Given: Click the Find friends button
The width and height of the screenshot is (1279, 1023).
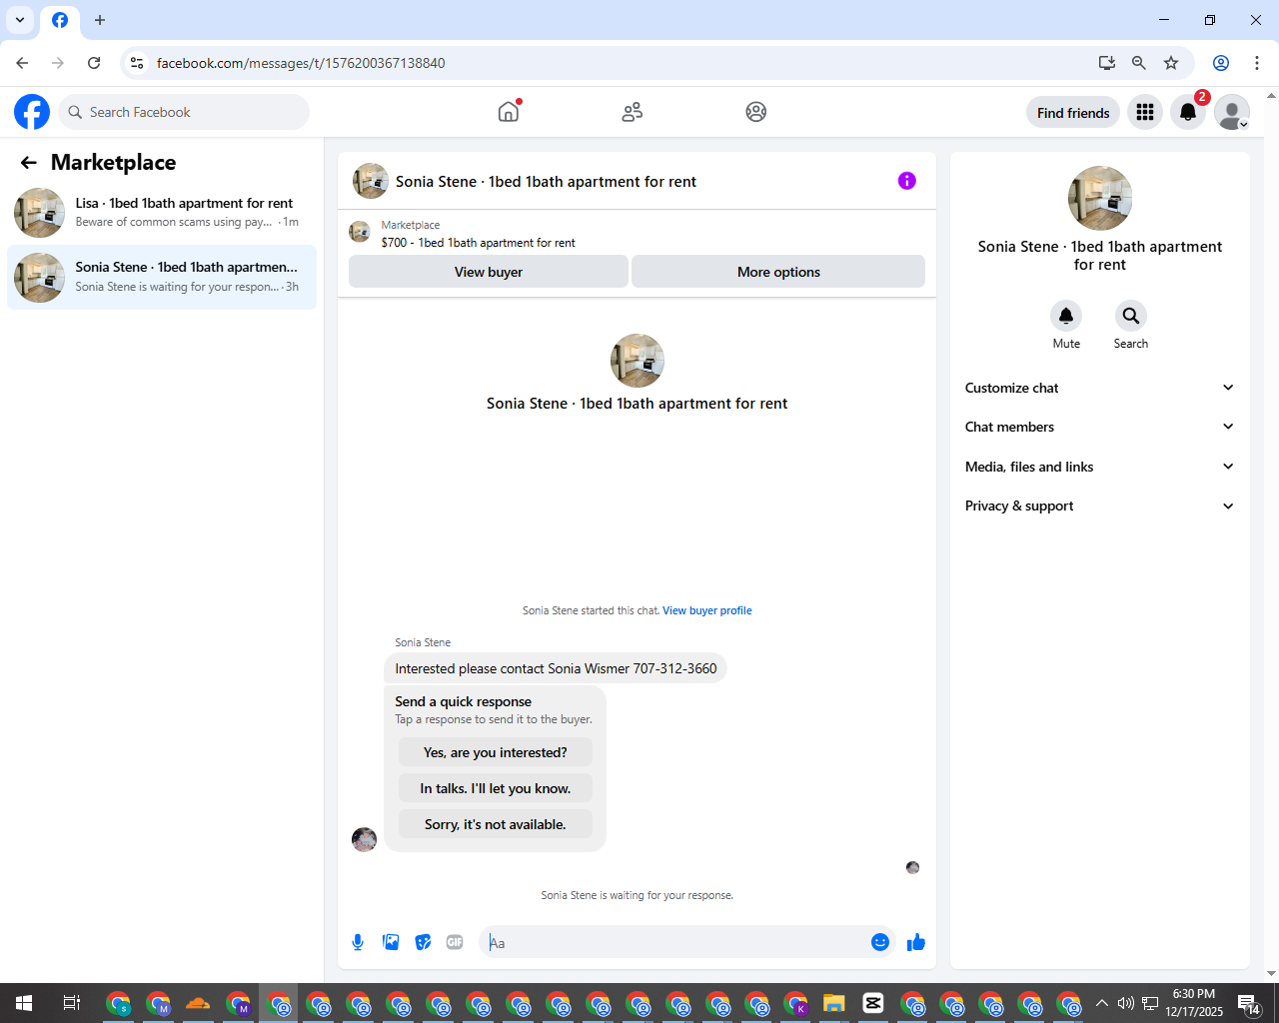Looking at the screenshot, I should point(1073,113).
